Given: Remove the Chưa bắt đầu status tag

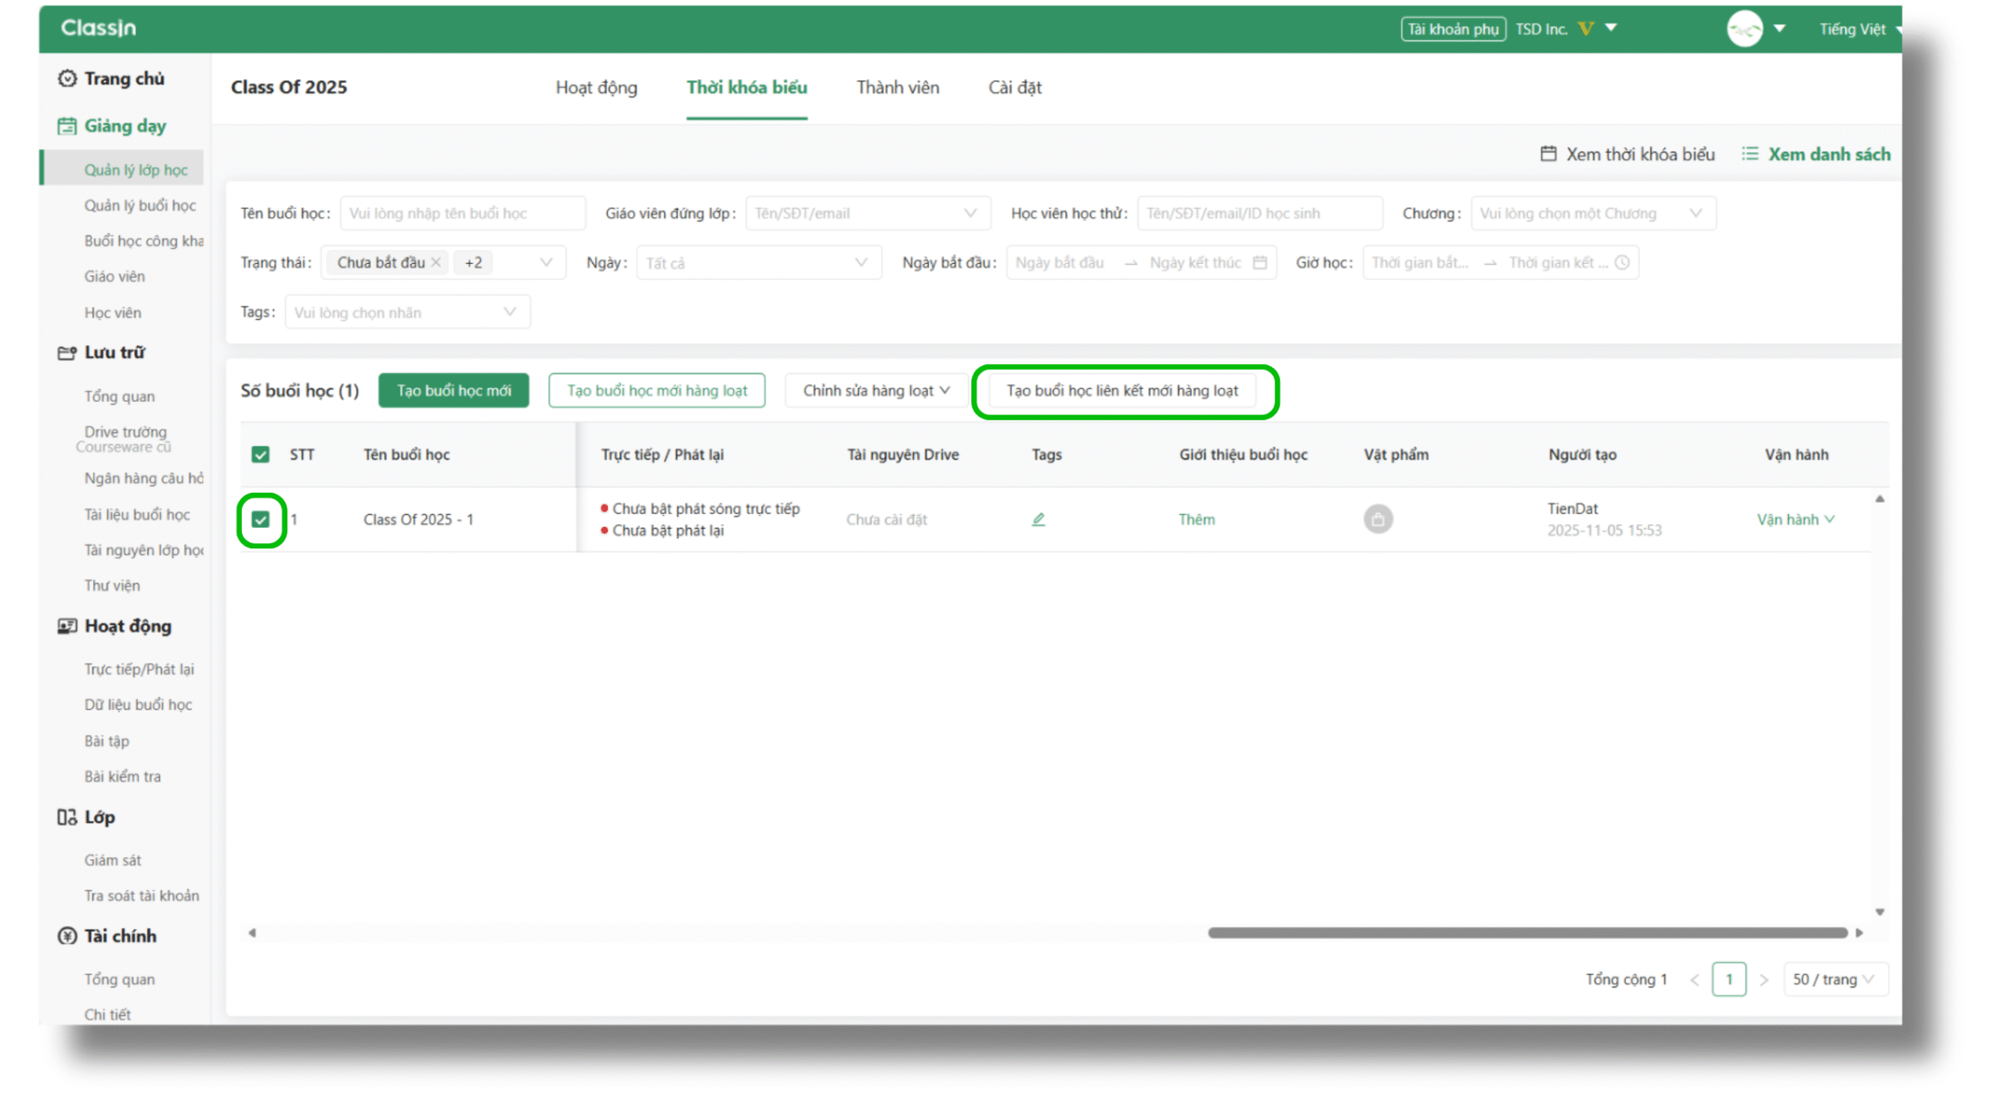Looking at the screenshot, I should (x=436, y=262).
